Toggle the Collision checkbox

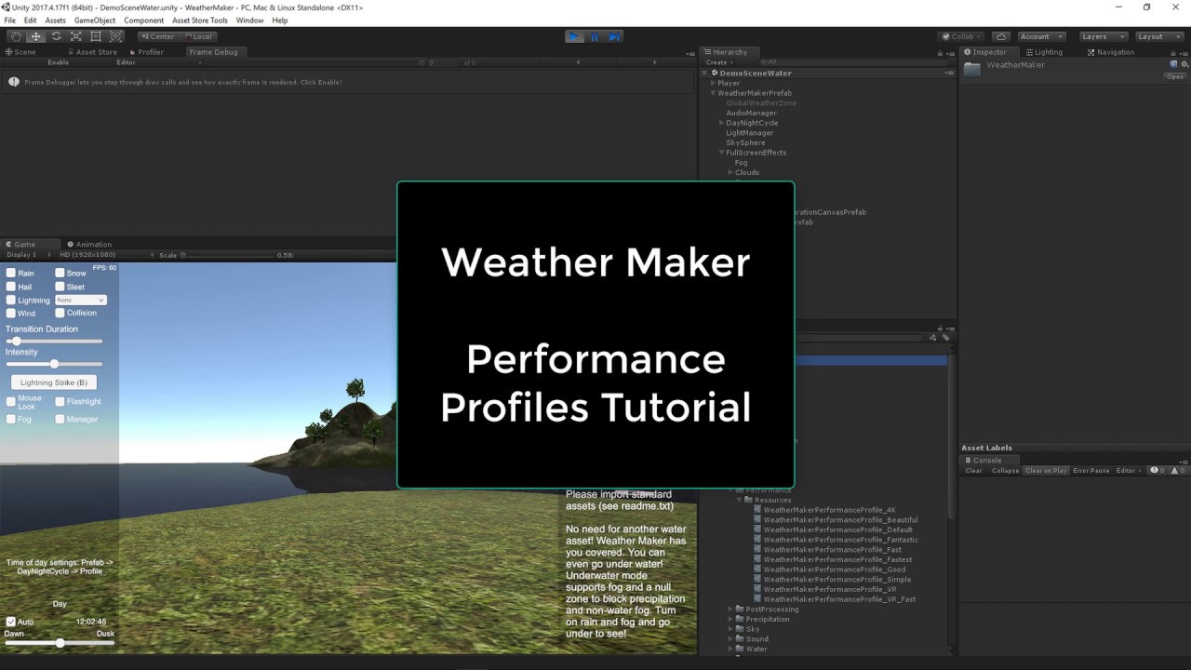pos(60,313)
